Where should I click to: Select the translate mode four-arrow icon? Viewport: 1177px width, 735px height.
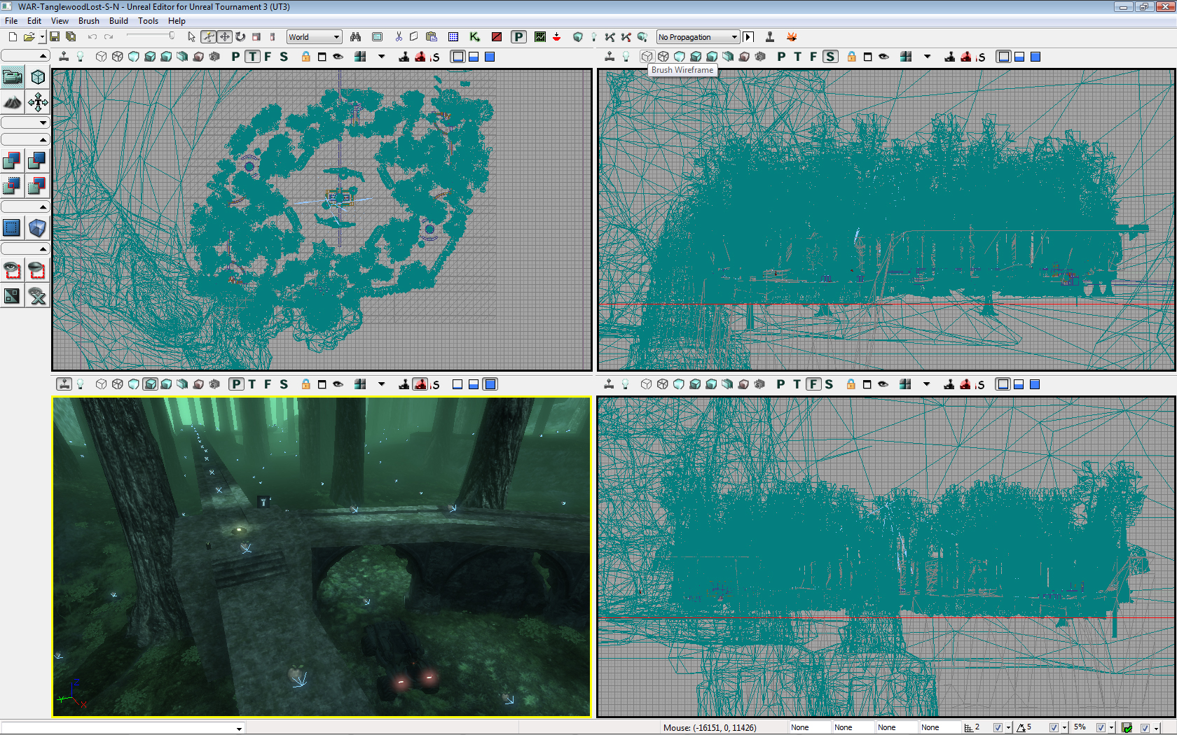click(x=224, y=37)
